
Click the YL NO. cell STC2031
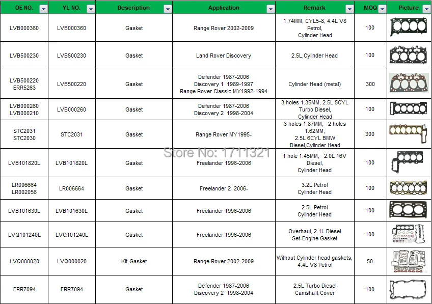click(72, 134)
